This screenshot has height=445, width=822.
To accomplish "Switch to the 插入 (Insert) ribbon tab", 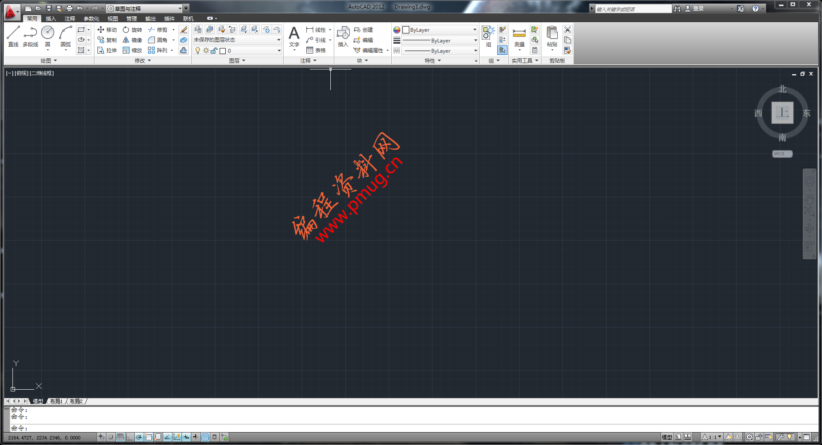I will coord(51,18).
